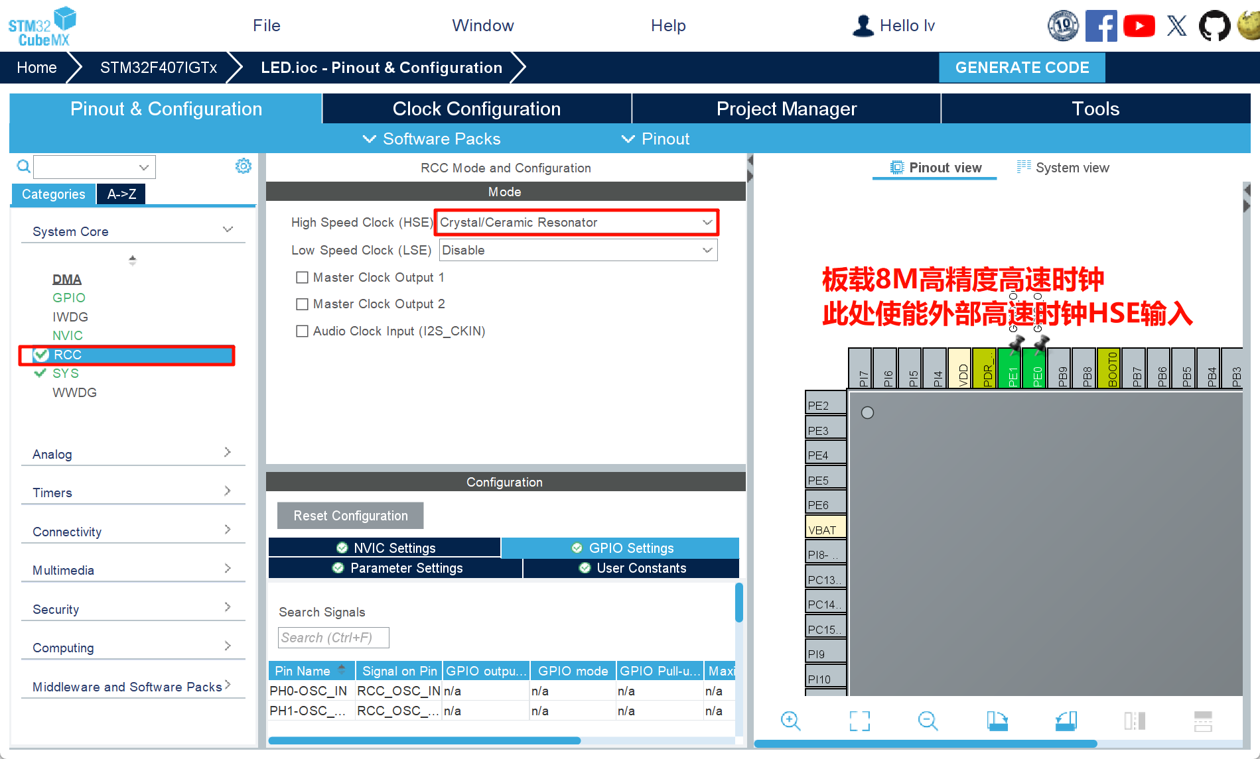1260x759 pixels.
Task: Switch to the Clock Configuration tab
Action: coord(476,108)
